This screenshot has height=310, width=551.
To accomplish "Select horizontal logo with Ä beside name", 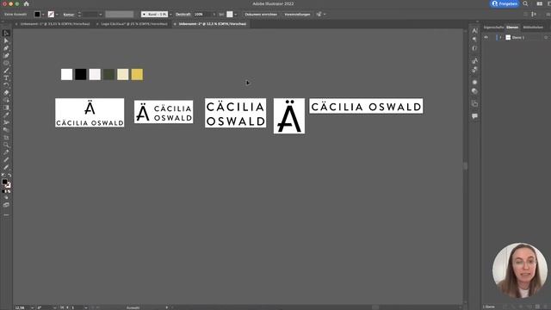I will [x=164, y=112].
